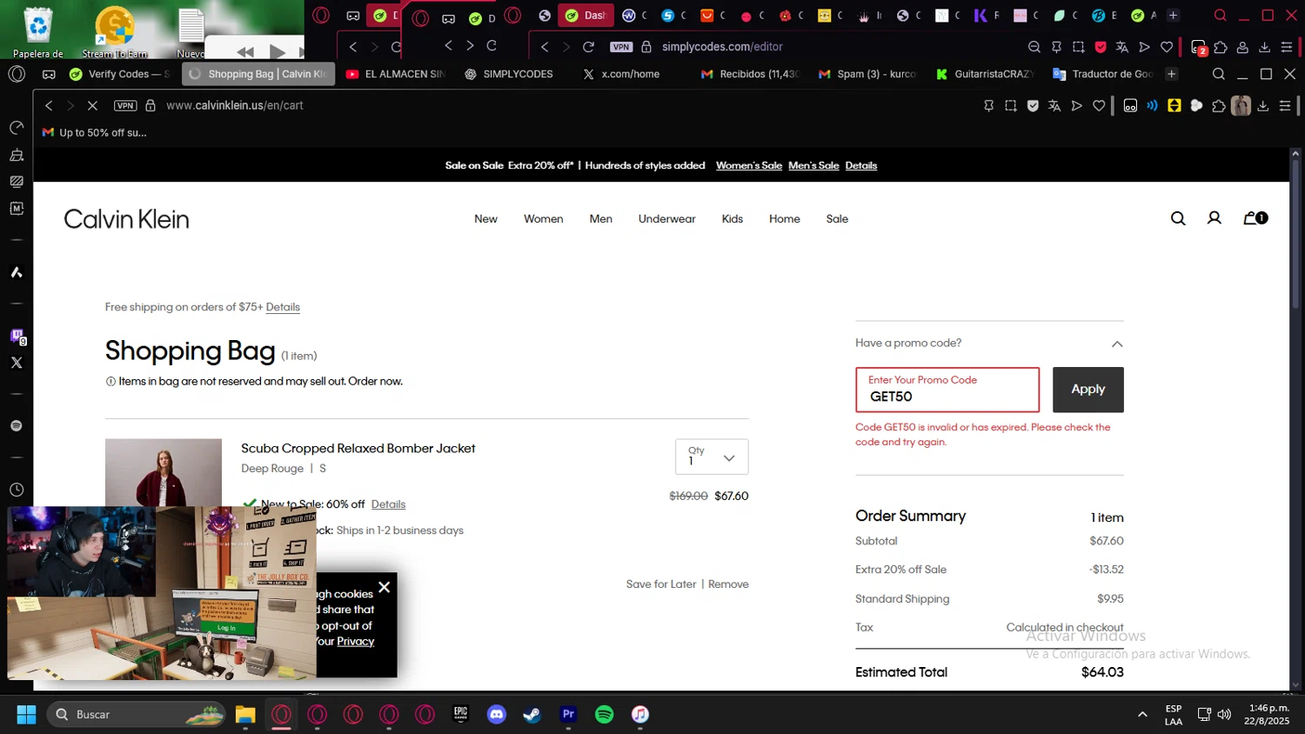Click the Apply promo code button
The width and height of the screenshot is (1305, 734).
click(1087, 390)
